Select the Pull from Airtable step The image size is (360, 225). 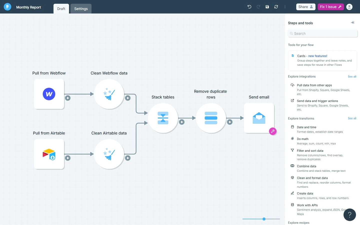click(x=49, y=154)
